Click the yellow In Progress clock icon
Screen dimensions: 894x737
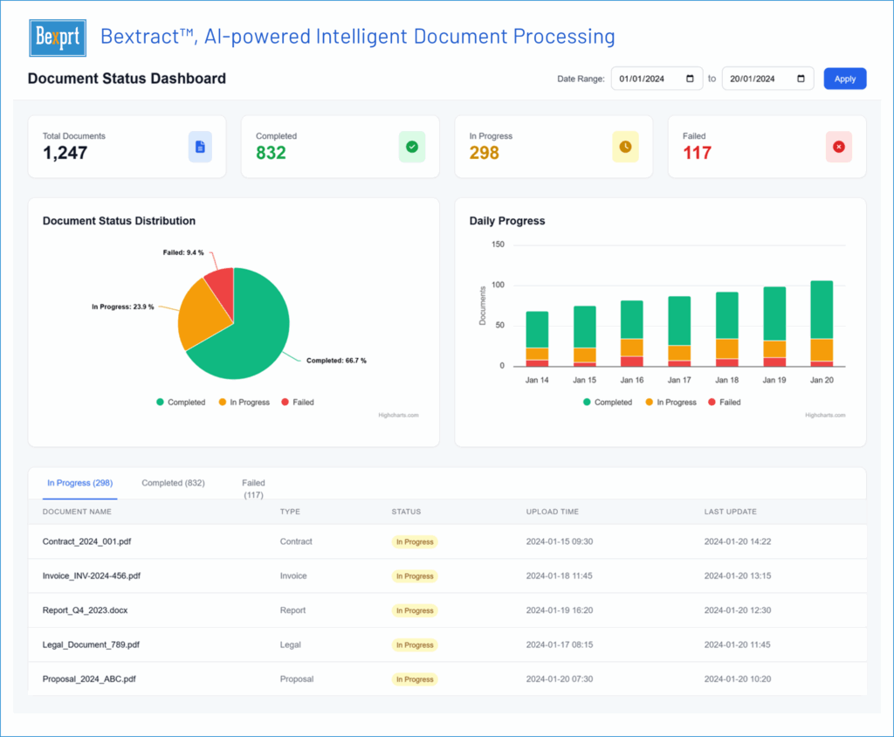click(x=625, y=147)
